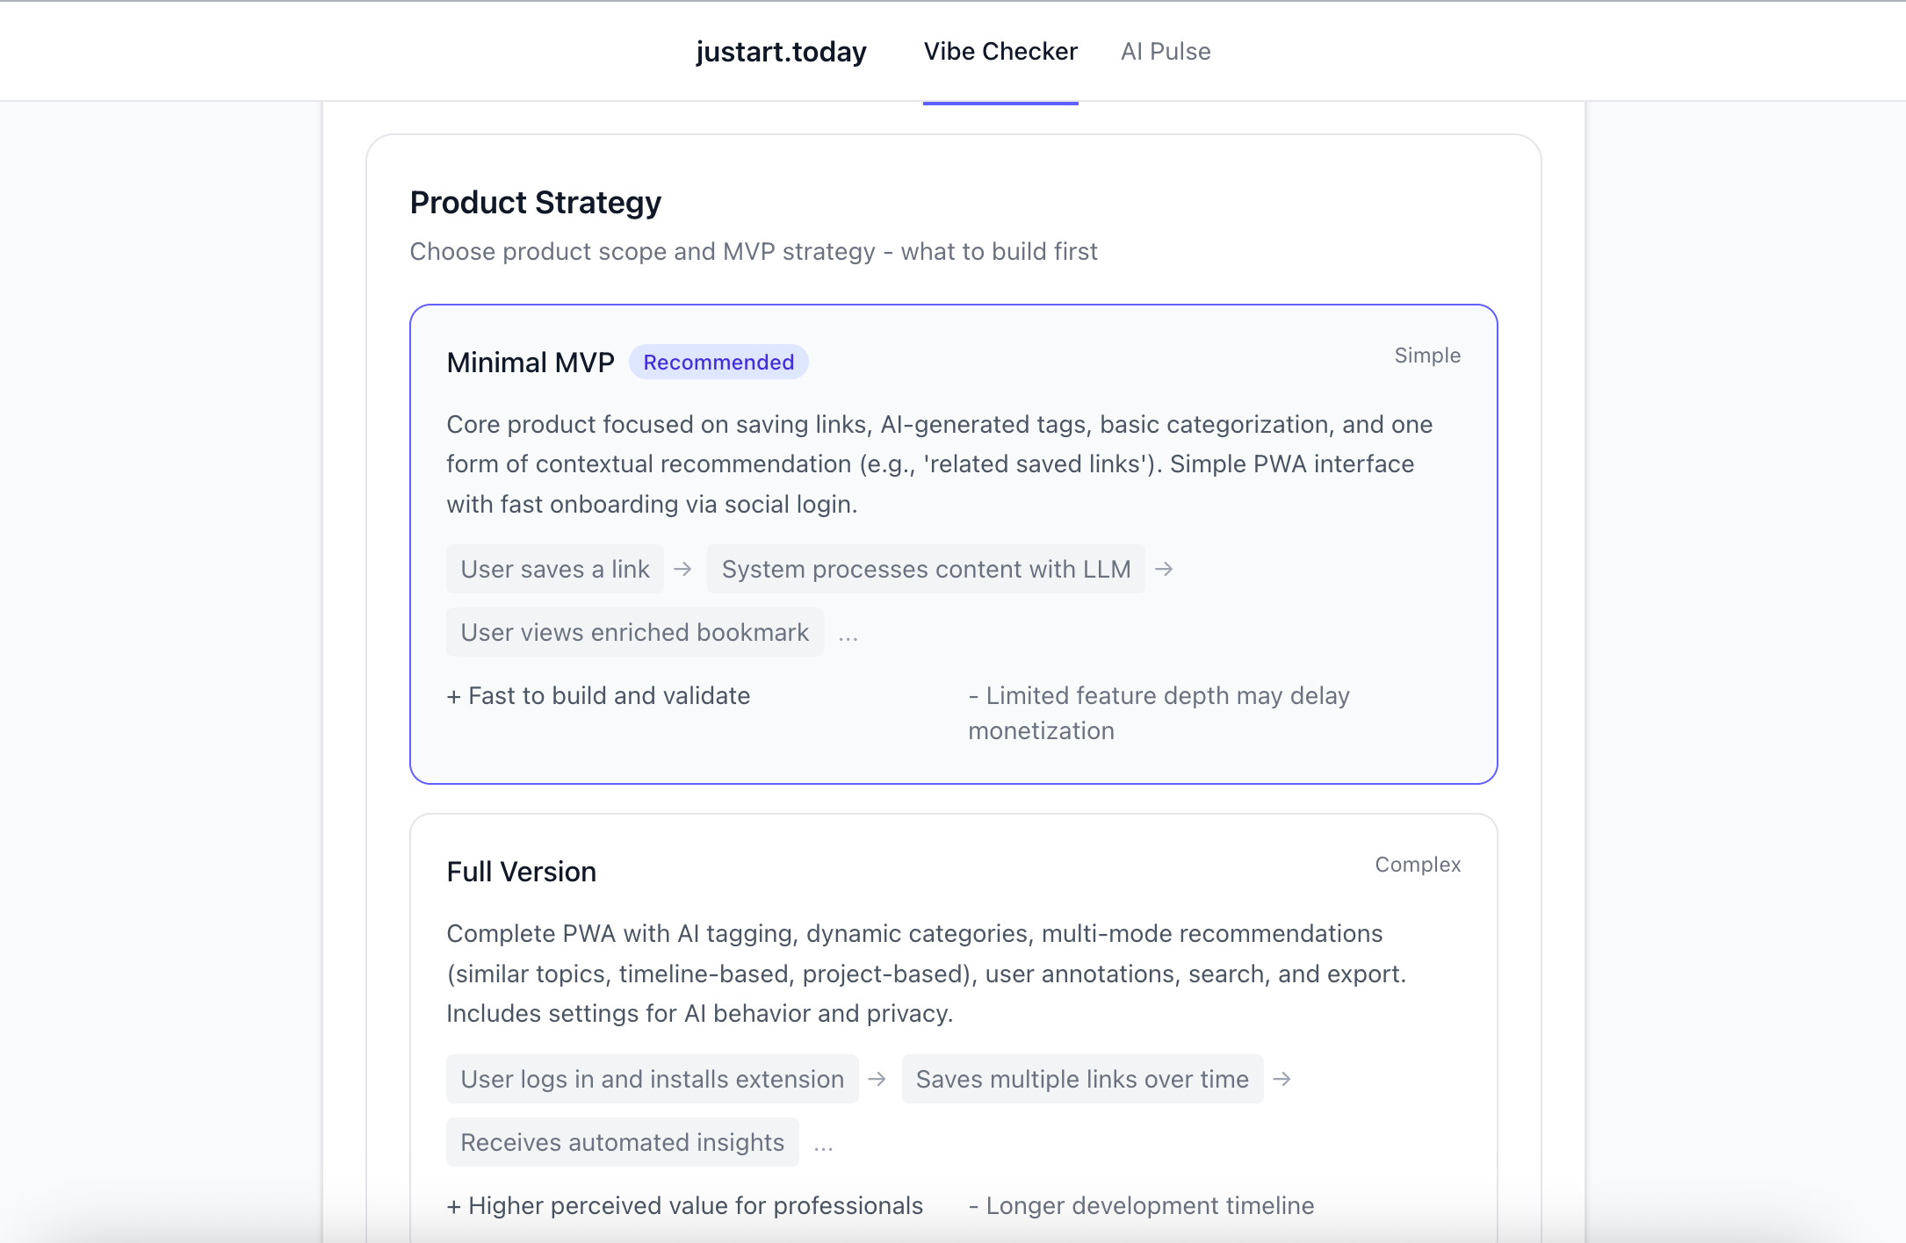Open the justart.today home link
This screenshot has width=1906, height=1243.
[781, 52]
